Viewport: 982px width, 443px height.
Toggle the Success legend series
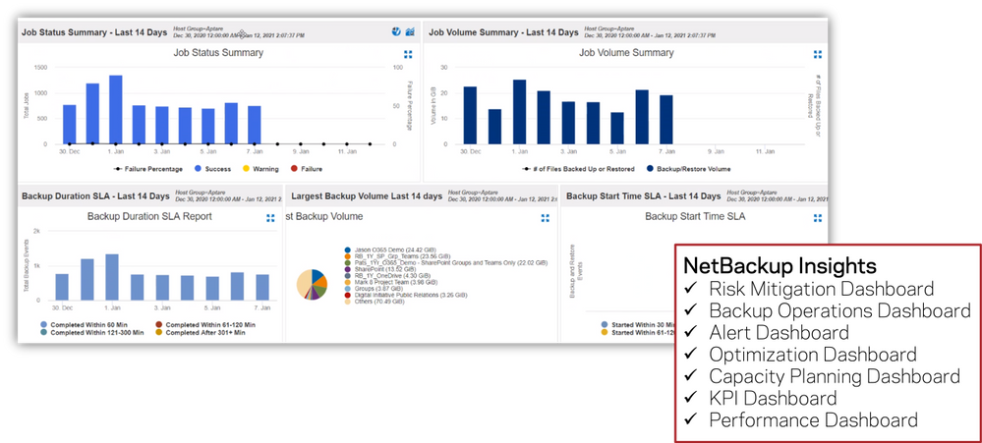pyautogui.click(x=213, y=169)
